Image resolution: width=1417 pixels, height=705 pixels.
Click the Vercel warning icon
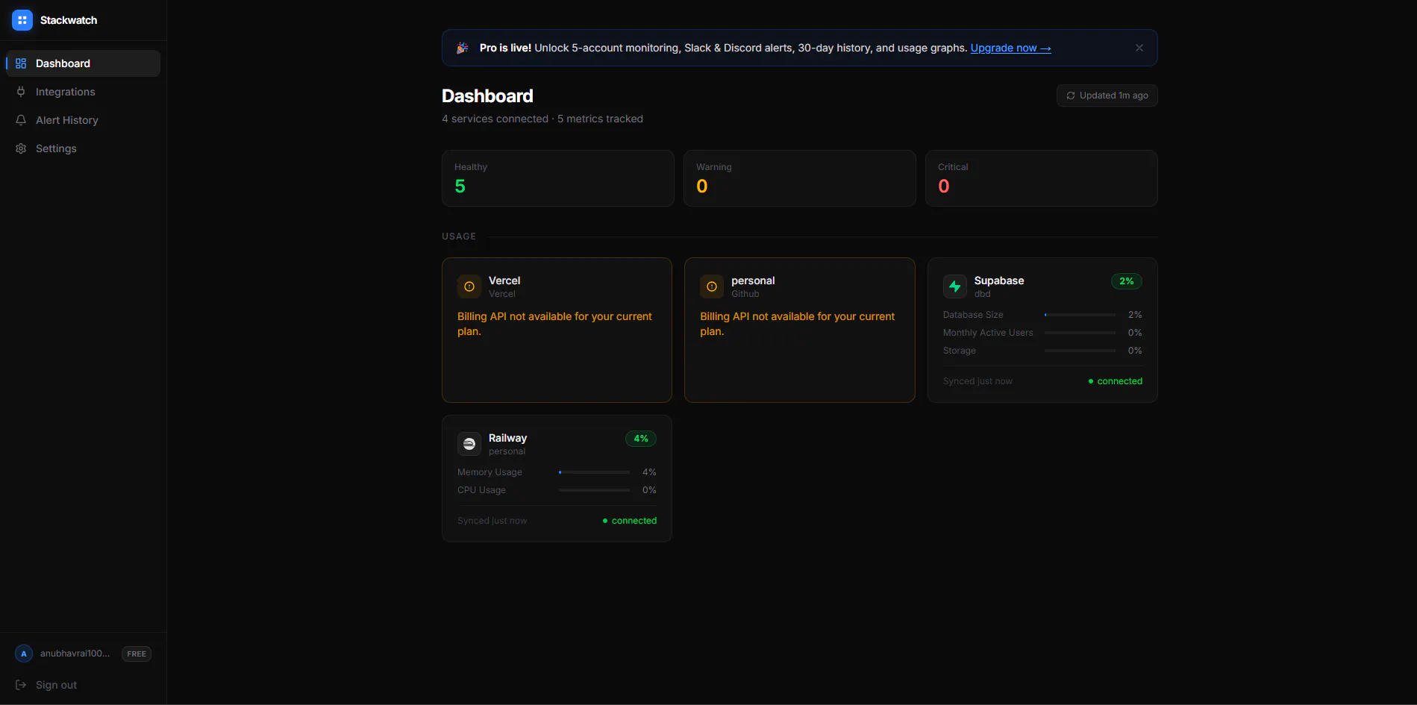pos(469,286)
